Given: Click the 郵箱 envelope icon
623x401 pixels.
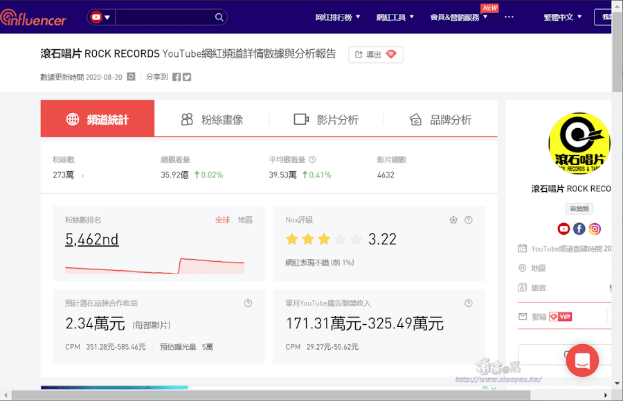Looking at the screenshot, I should click(523, 317).
